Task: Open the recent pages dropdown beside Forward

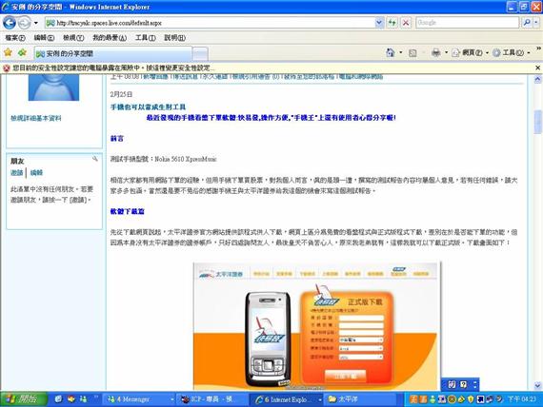Action: (36, 23)
